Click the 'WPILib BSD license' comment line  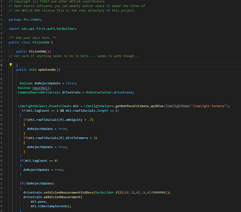point(72,11)
